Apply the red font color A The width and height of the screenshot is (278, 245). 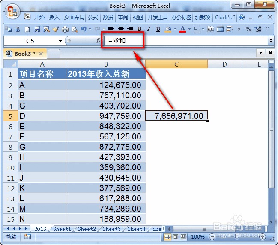coord(182,29)
